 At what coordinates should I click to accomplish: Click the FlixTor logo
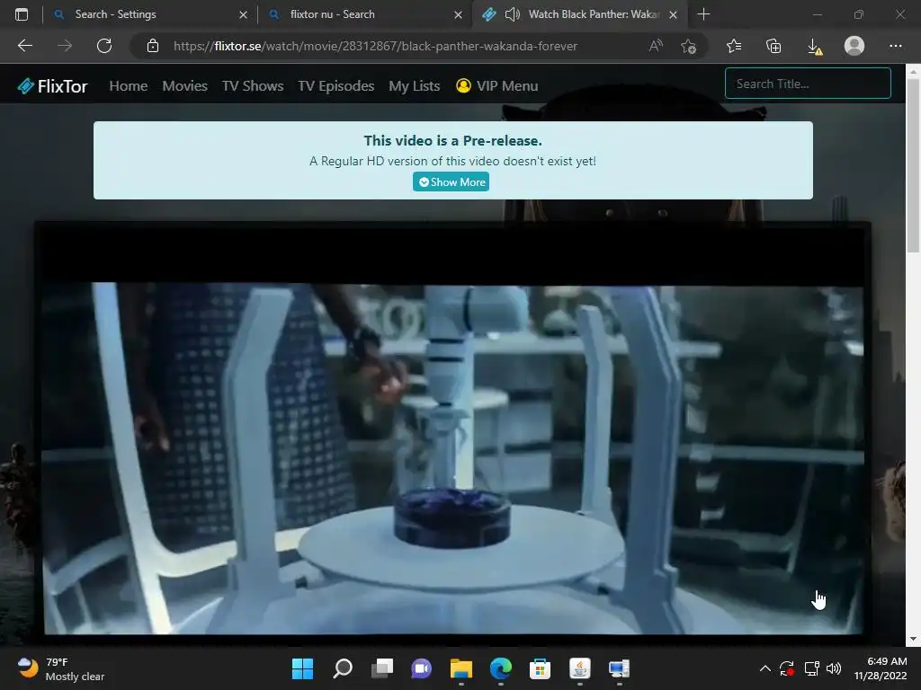tap(53, 86)
